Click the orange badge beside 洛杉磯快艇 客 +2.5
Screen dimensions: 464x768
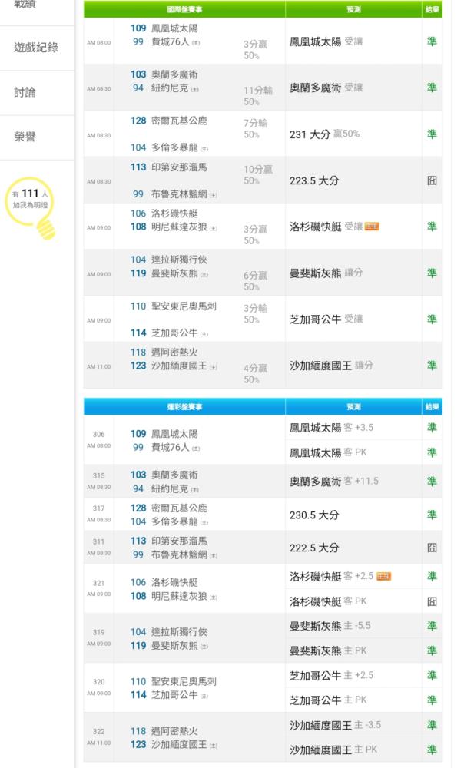pyautogui.click(x=383, y=576)
